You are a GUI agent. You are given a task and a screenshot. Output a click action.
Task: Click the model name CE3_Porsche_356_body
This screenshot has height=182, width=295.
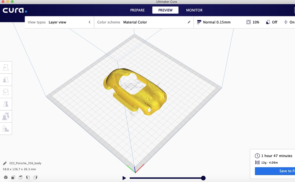pyautogui.click(x=25, y=163)
